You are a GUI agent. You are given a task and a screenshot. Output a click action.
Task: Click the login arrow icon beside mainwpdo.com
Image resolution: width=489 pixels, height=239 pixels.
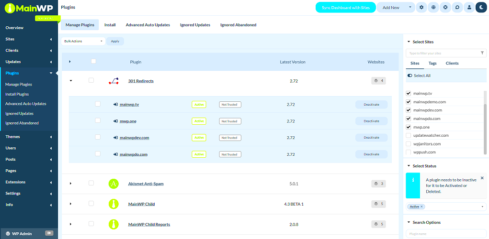point(115,154)
